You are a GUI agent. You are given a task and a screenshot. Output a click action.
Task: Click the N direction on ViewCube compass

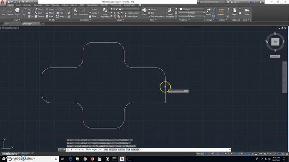point(275,34)
